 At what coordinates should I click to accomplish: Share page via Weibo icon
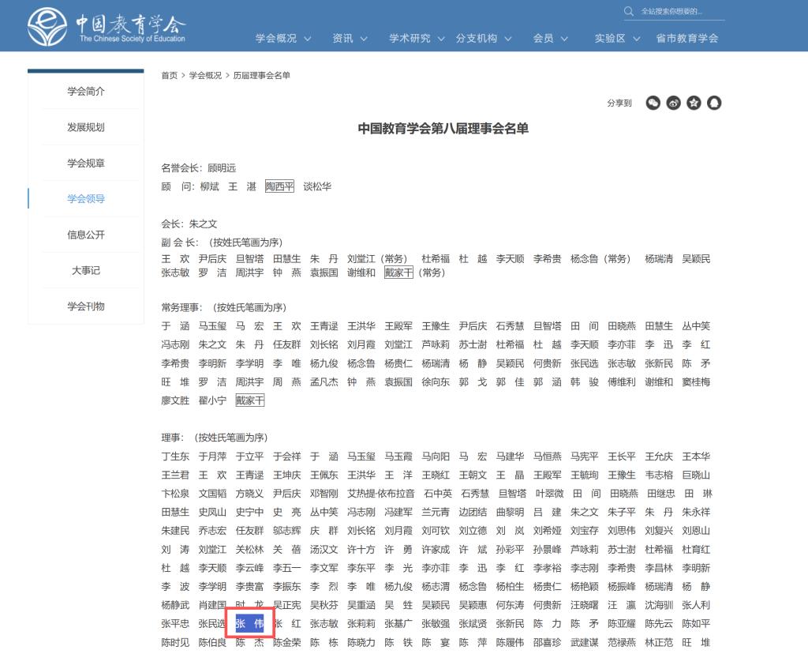[673, 103]
